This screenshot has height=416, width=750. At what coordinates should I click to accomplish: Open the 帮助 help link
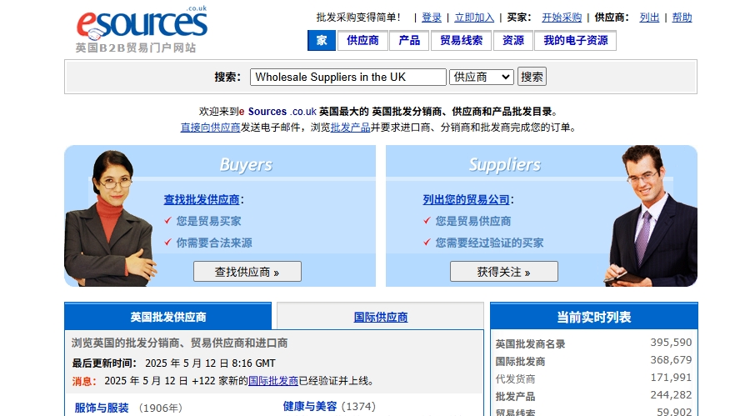coord(682,18)
